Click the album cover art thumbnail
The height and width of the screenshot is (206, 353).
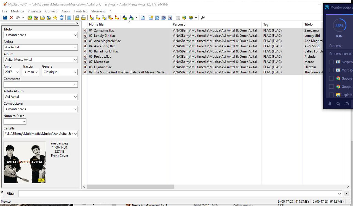pos(25,162)
